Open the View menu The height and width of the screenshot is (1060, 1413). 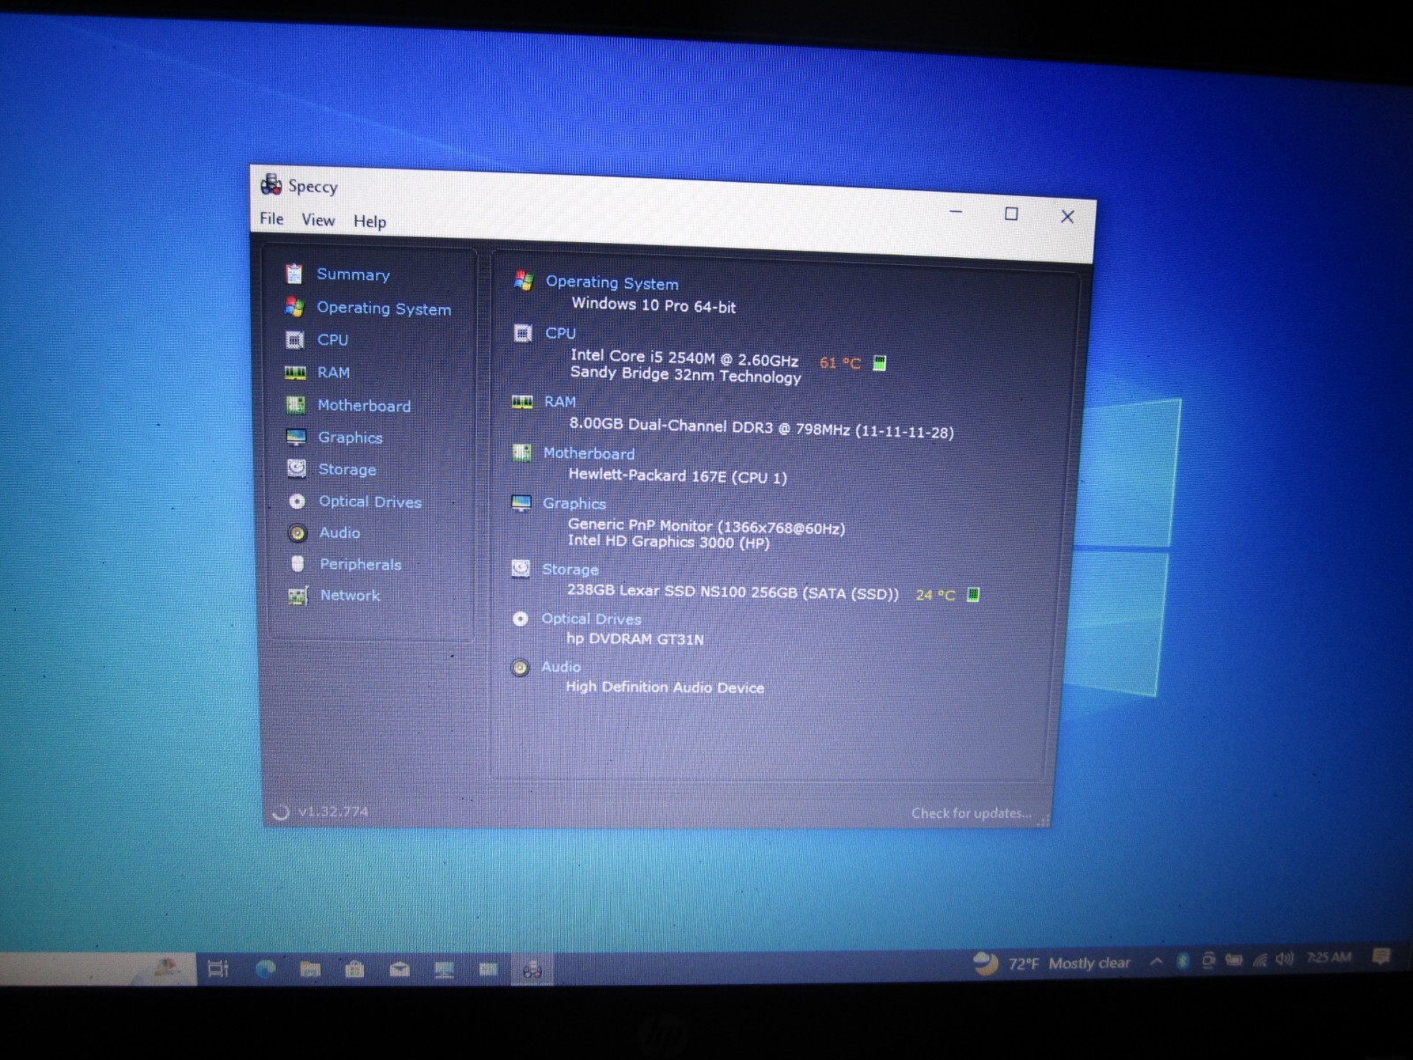318,220
